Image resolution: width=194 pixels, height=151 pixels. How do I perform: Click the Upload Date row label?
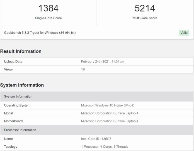coord(13,62)
